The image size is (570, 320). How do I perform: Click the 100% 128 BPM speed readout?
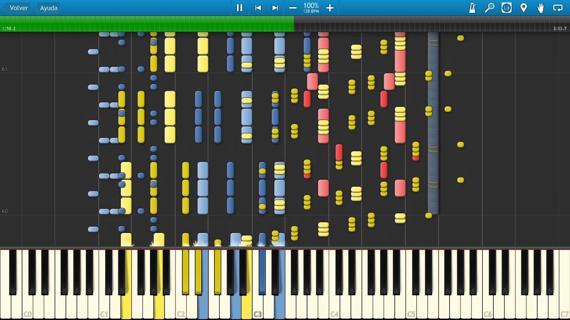tap(311, 8)
